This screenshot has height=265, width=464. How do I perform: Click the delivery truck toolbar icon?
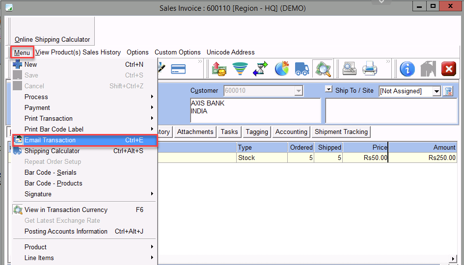302,69
